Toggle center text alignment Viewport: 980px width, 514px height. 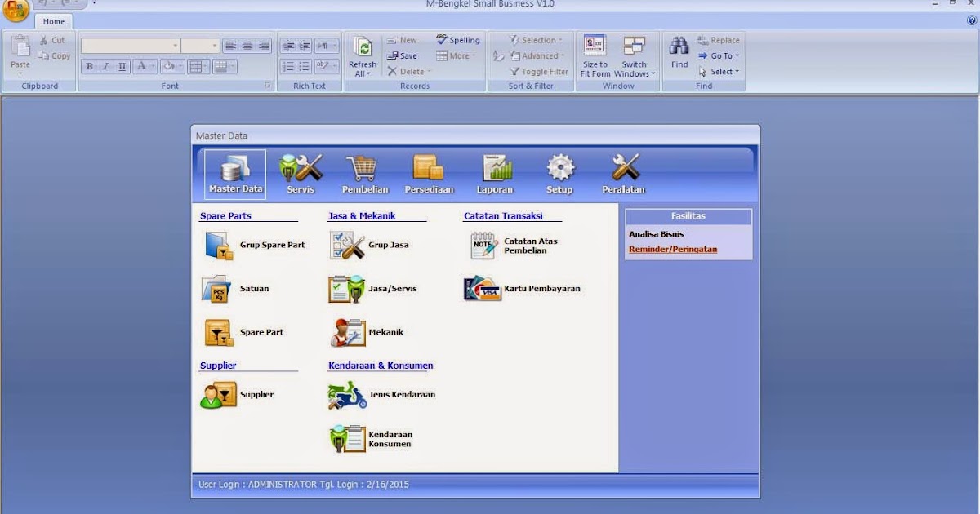point(247,46)
